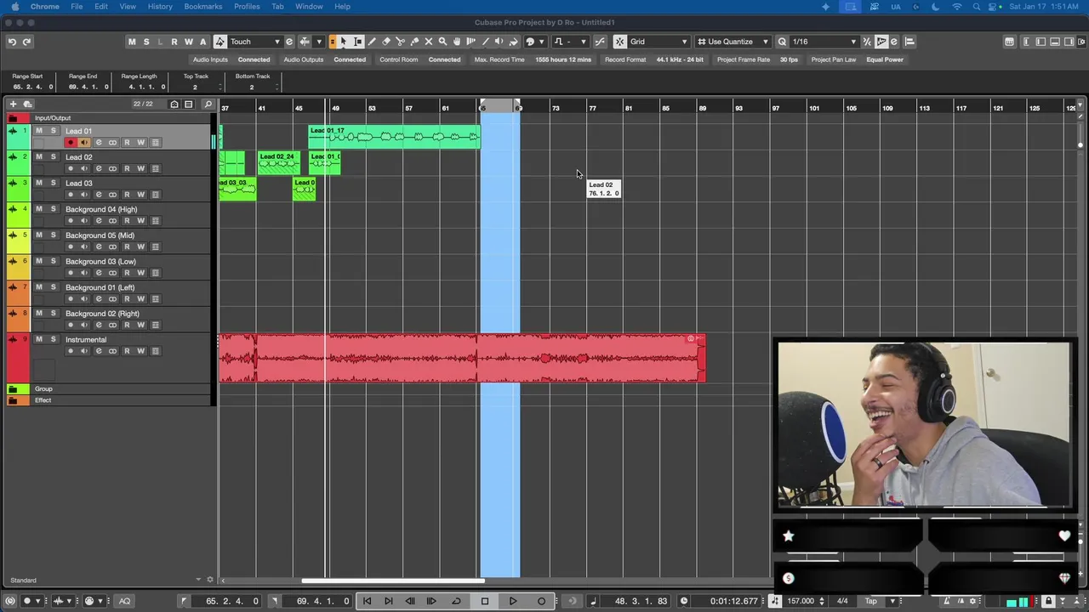Click the Range Start value field
The image size is (1089, 612).
(32, 87)
